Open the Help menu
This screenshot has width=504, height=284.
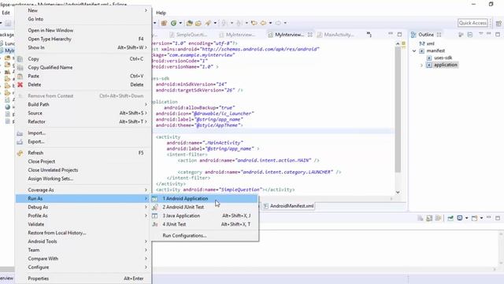[x=161, y=13]
